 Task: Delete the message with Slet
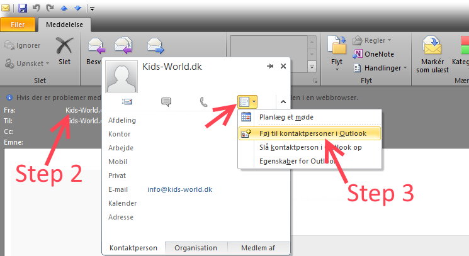click(x=65, y=51)
